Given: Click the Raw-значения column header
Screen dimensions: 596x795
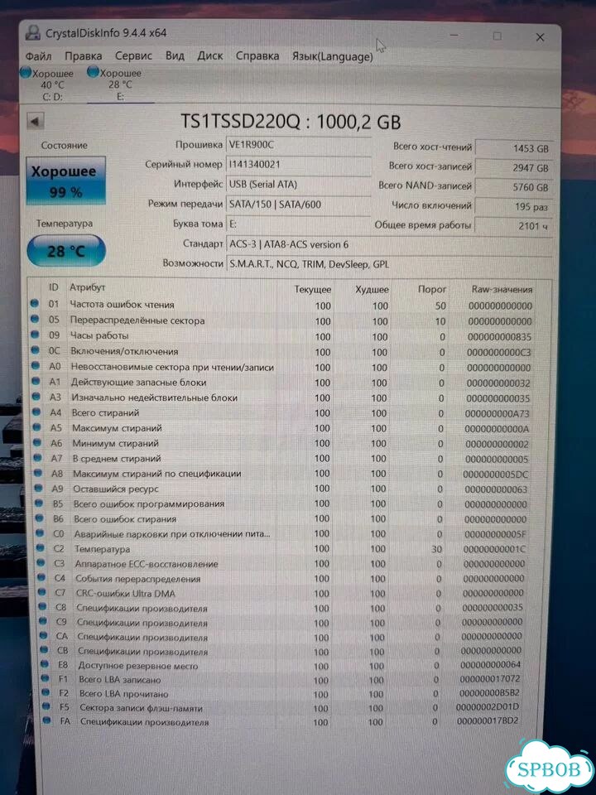Looking at the screenshot, I should click(x=502, y=290).
